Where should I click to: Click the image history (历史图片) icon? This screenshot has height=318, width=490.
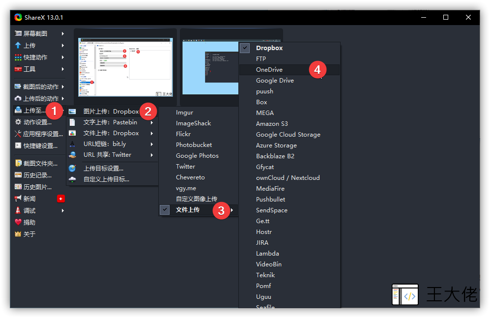pyautogui.click(x=18, y=187)
